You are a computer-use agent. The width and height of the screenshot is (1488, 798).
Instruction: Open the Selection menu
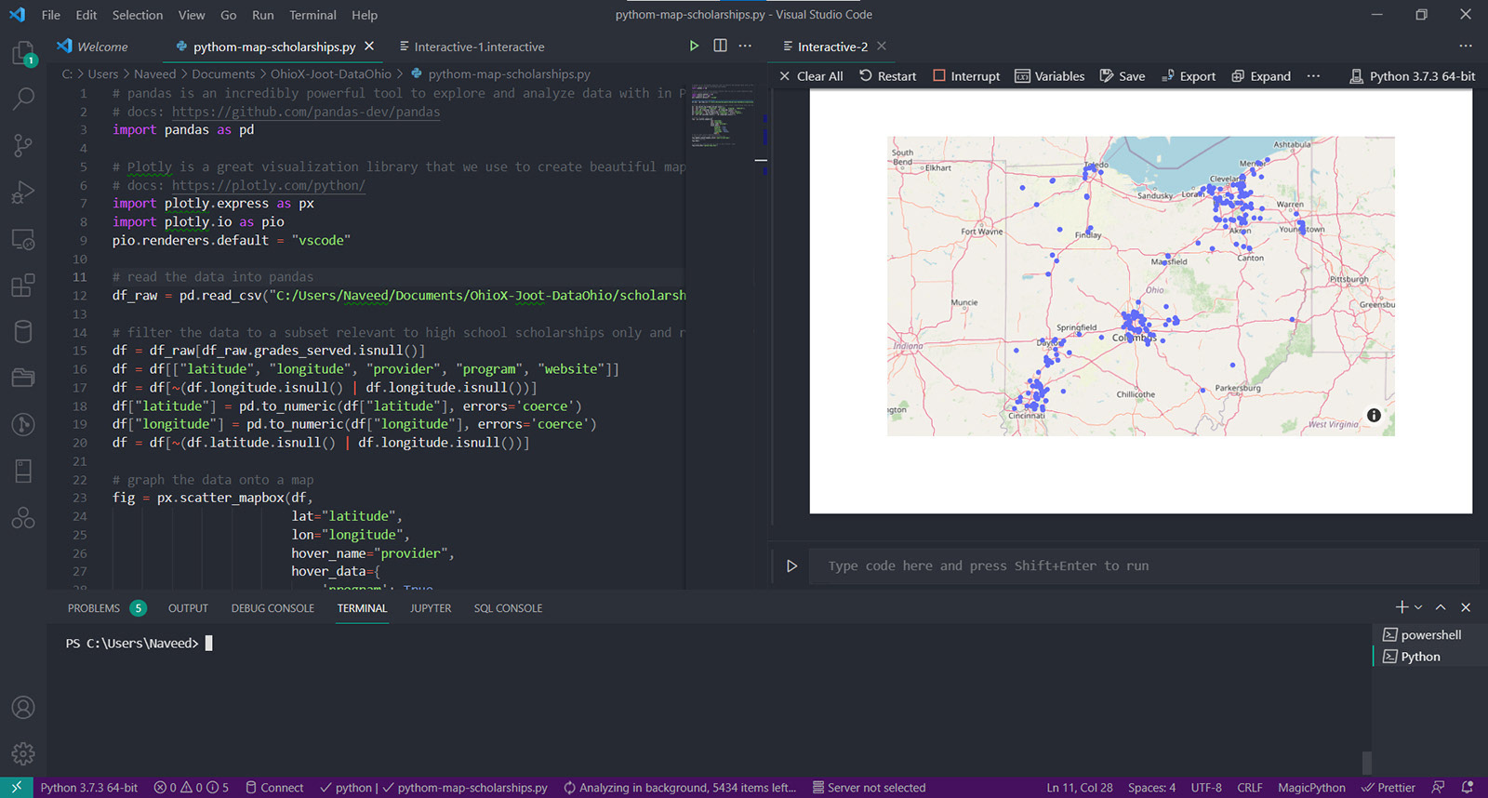[x=138, y=15]
